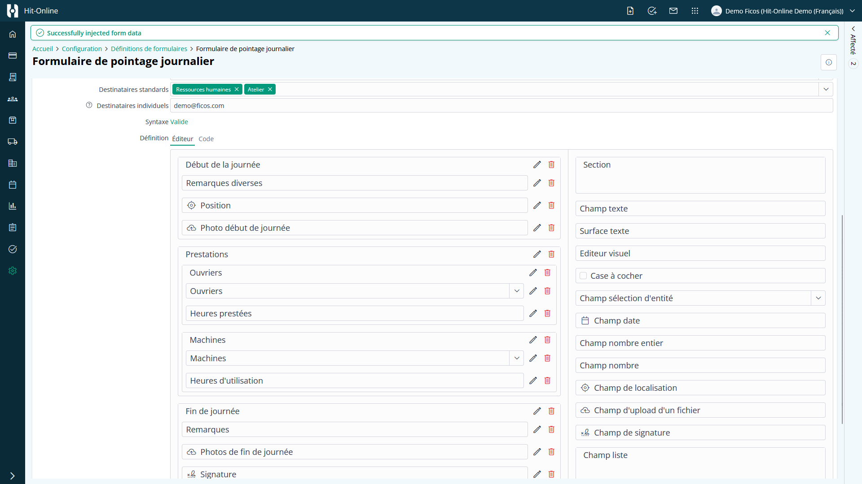Click the Hit-Online logo
The width and height of the screenshot is (862, 484).
tap(13, 11)
